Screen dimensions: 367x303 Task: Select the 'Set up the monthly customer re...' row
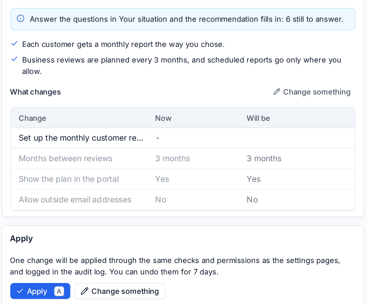coord(183,138)
